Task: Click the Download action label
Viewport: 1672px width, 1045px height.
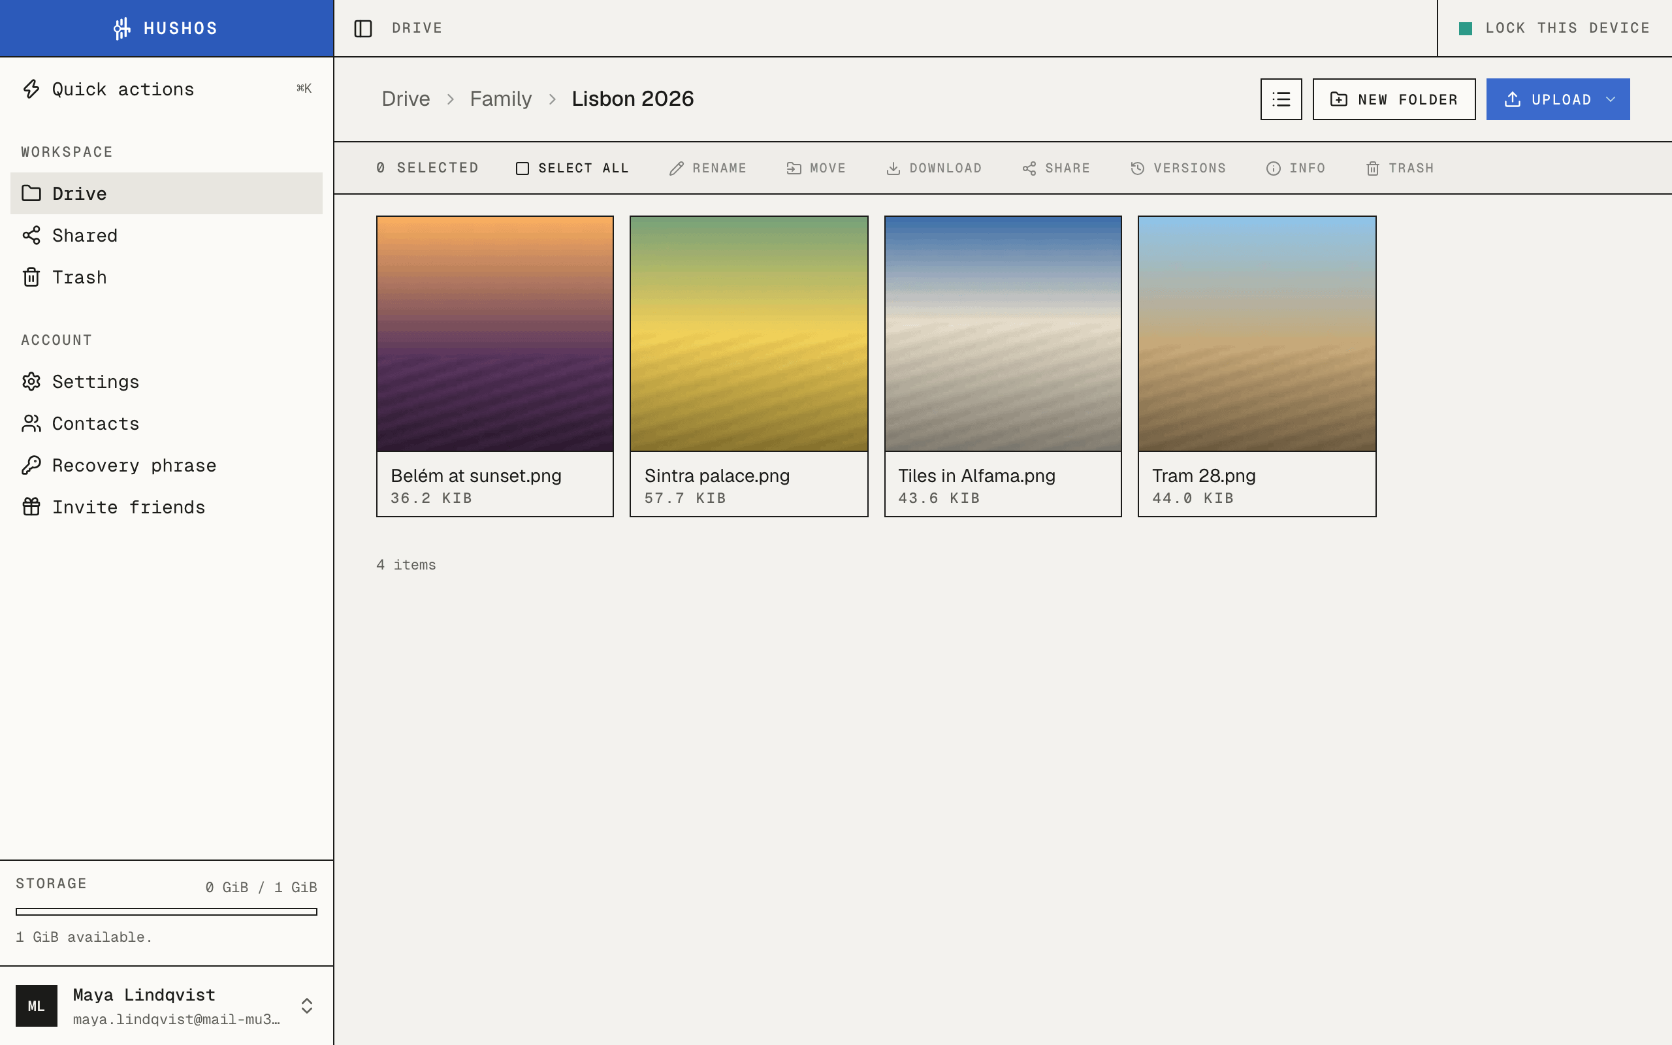Action: 945,169
